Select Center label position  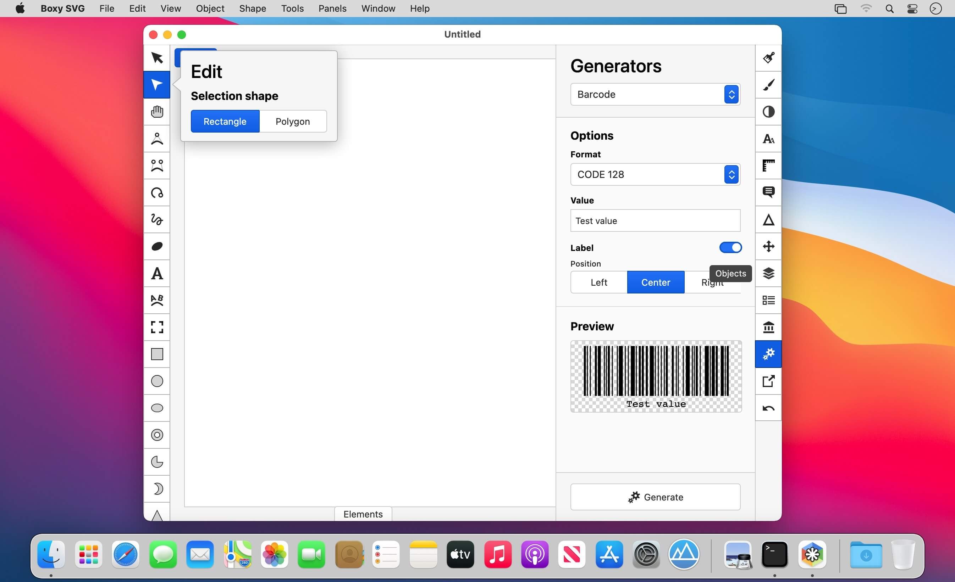click(x=656, y=282)
